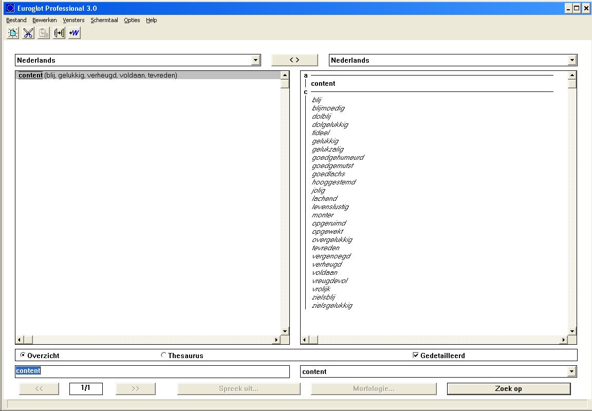Click the translate arrow toolbar icon
The width and height of the screenshot is (592, 411).
point(59,33)
